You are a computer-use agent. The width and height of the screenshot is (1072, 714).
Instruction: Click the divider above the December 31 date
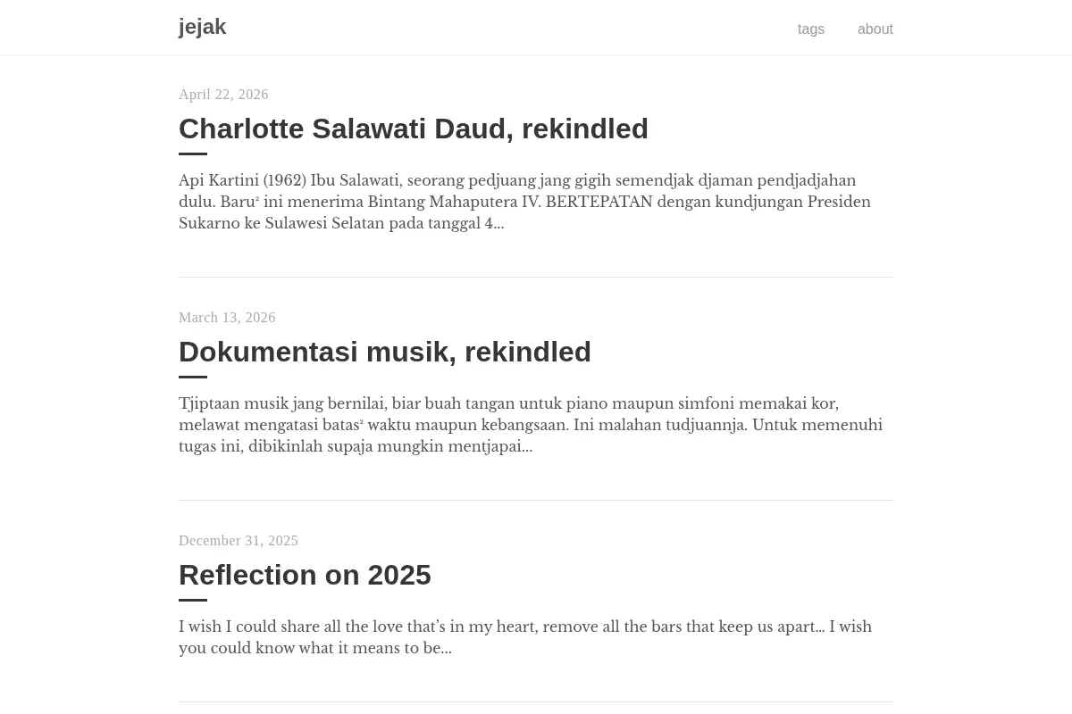coord(536,500)
